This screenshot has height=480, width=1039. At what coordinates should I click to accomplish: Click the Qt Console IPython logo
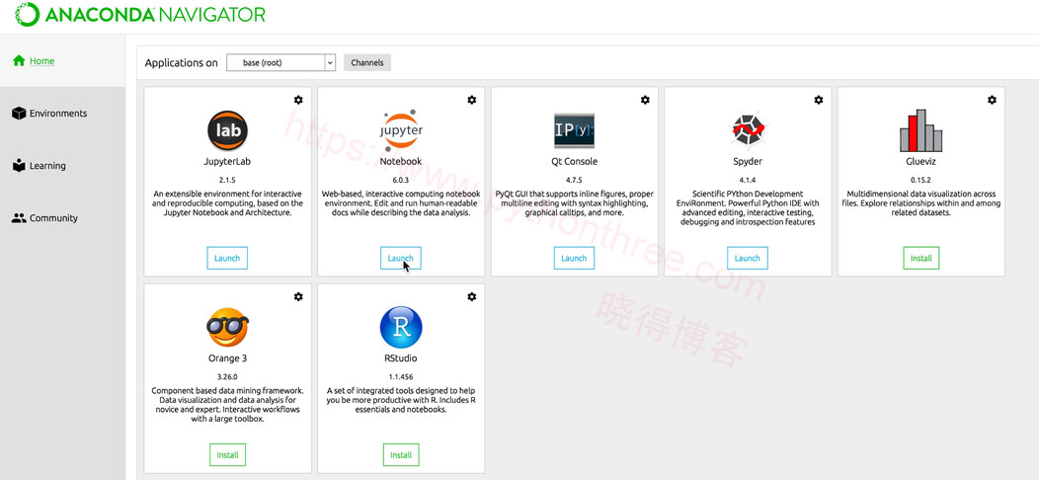click(574, 130)
